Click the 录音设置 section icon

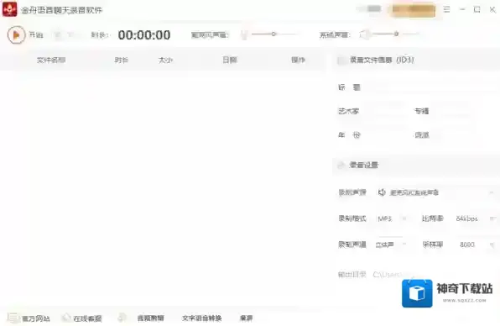341,165
